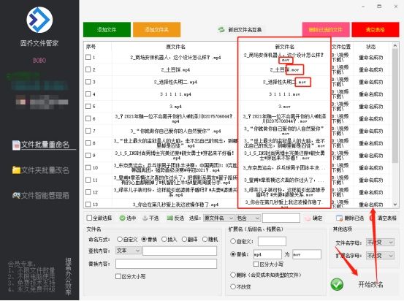Click the 原文件名 column header
Viewport: 404px width, 301px height.
pos(176,47)
